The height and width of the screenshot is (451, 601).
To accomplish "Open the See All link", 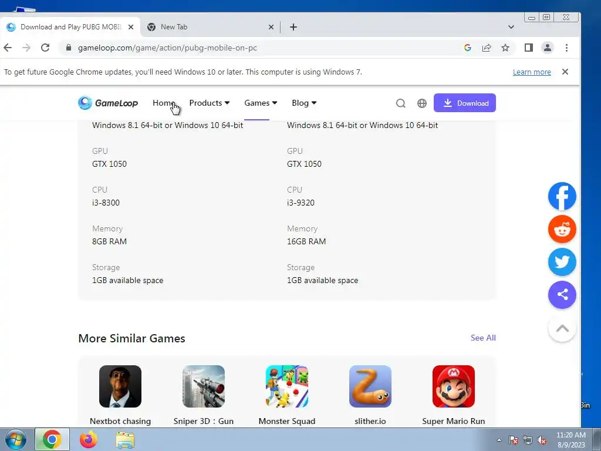I will tap(483, 338).
